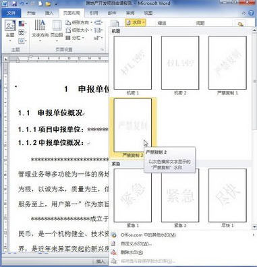Click the 插入 (Insert) mode status bar indicator
Screen dimensions: 257x267
pos(101,262)
